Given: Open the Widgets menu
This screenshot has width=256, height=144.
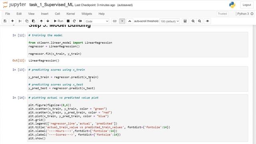Looking at the screenshot, I should [x=87, y=14].
